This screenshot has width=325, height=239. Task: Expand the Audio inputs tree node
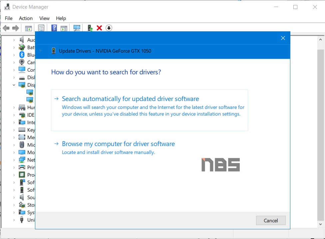(14, 40)
